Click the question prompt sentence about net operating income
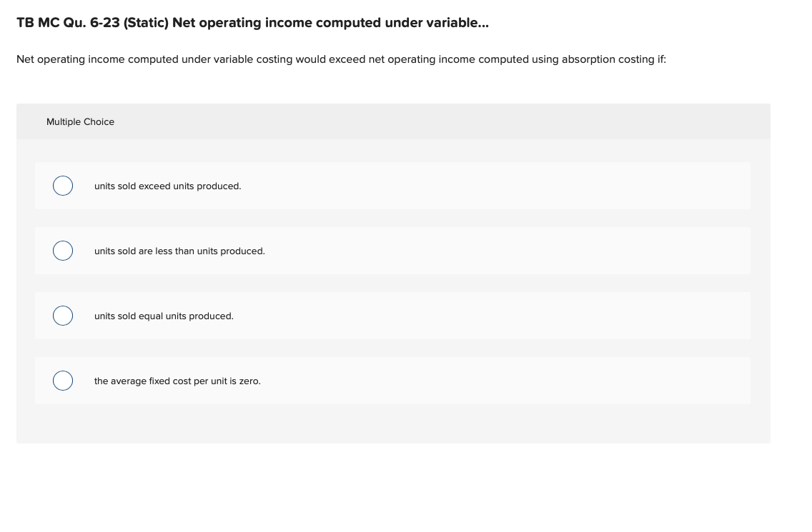 click(x=341, y=59)
